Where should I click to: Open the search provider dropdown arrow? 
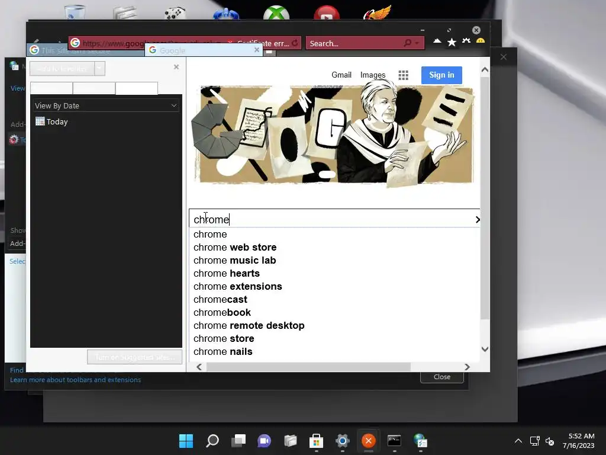pos(417,43)
